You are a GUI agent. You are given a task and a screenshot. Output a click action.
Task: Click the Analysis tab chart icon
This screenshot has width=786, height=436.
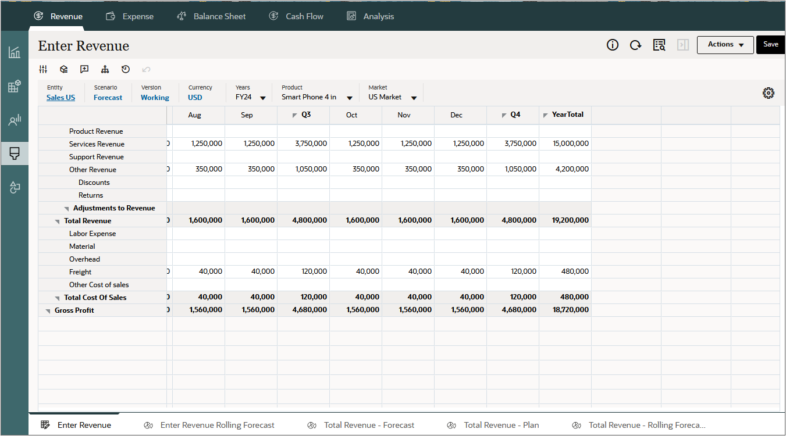pyautogui.click(x=351, y=16)
